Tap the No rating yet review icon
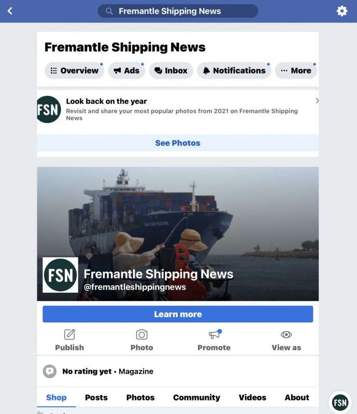This screenshot has width=357, height=414. tap(50, 371)
